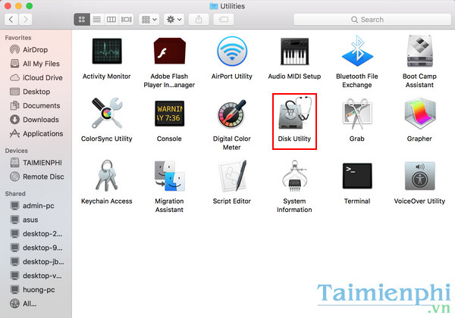455x318 pixels.
Task: Switch to Cover Flow view
Action: (x=126, y=20)
